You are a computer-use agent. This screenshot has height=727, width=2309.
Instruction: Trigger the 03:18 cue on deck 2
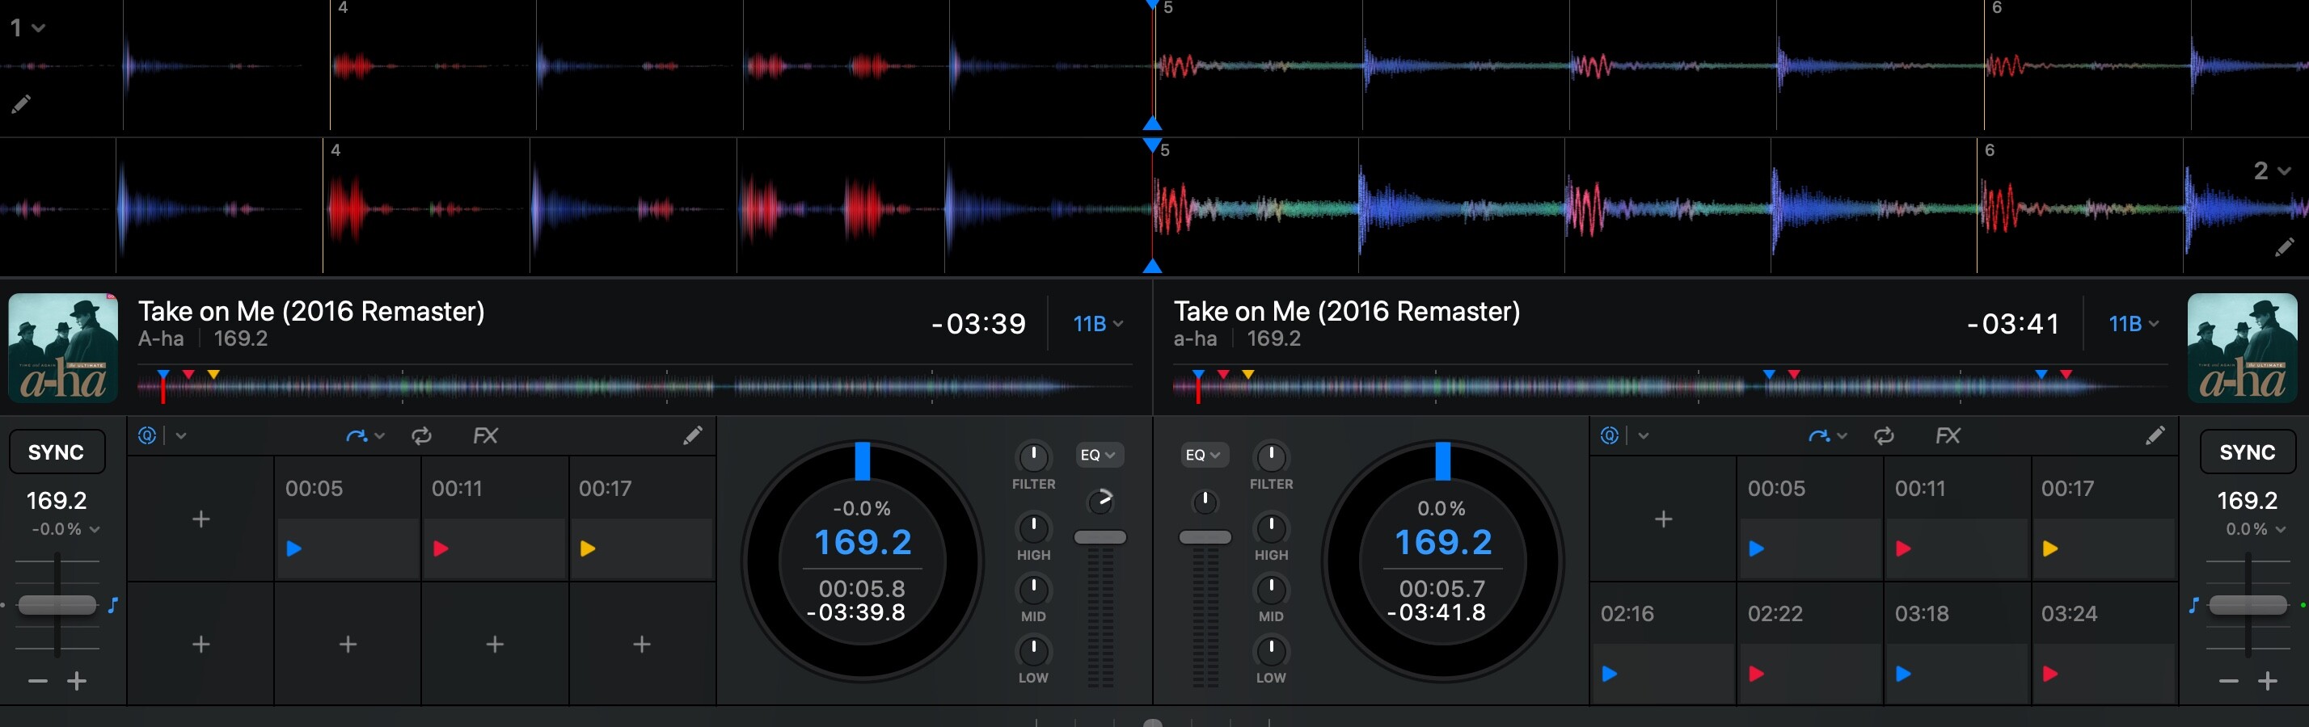(x=1957, y=644)
